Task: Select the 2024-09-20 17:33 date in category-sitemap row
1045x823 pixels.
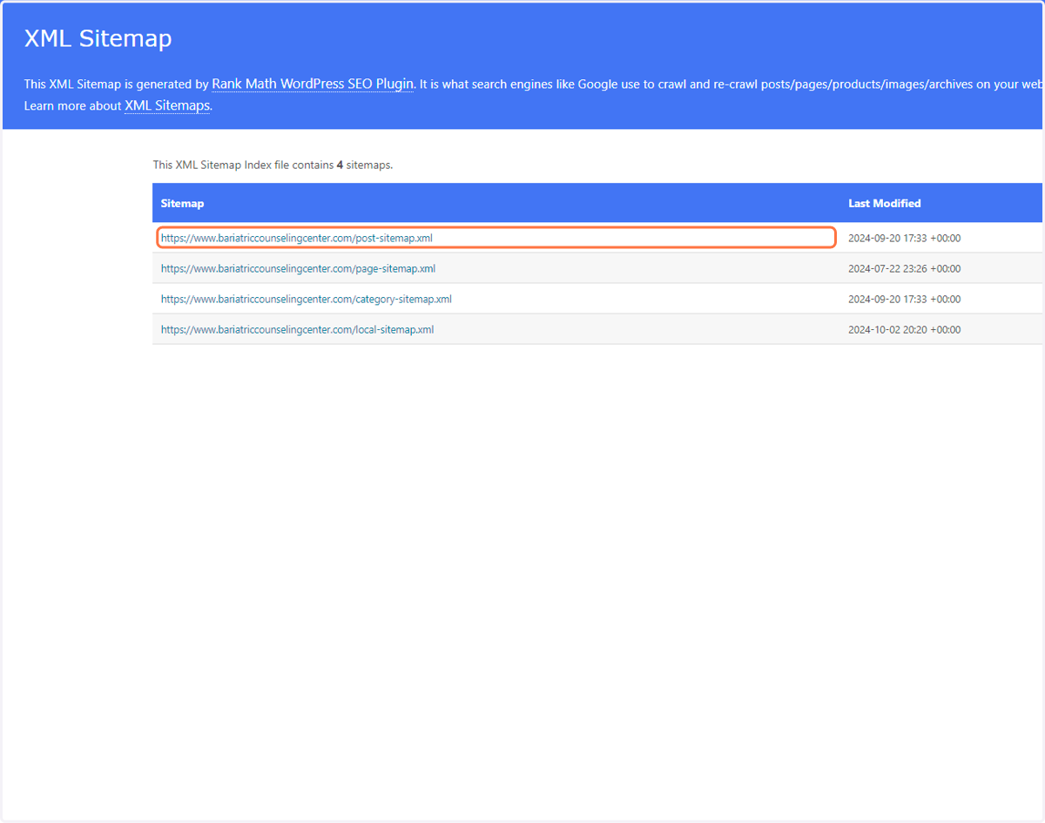Action: tap(904, 299)
